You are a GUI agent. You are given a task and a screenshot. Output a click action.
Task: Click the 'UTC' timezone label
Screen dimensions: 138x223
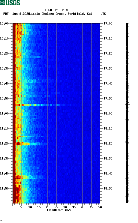(103, 14)
